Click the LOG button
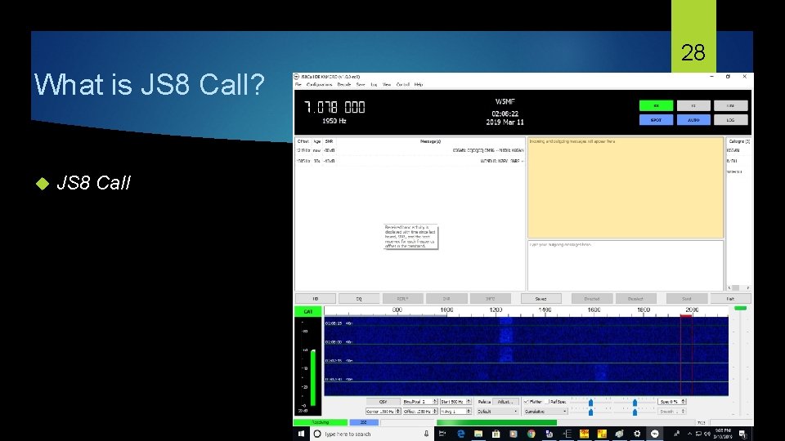The height and width of the screenshot is (441, 785). (x=730, y=120)
